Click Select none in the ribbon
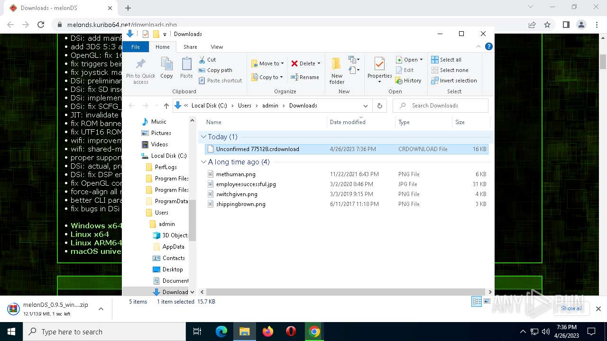607x341 pixels. tap(449, 70)
